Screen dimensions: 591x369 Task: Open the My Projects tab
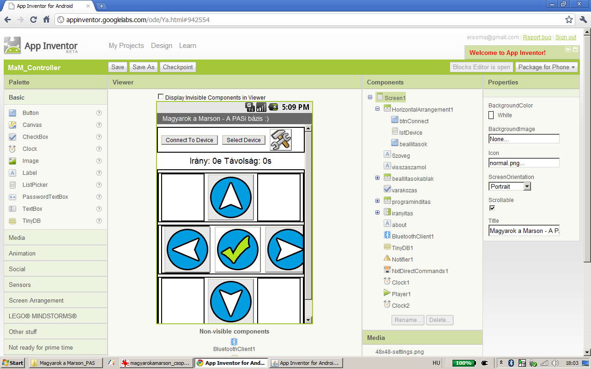[126, 46]
